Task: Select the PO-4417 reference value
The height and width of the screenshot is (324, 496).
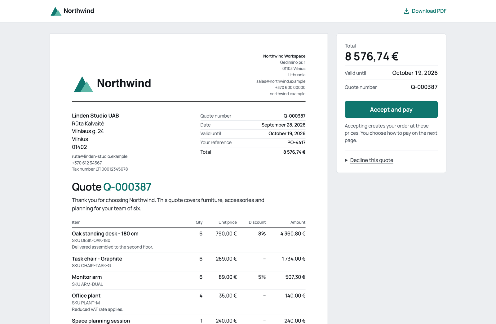Action: pyautogui.click(x=296, y=142)
